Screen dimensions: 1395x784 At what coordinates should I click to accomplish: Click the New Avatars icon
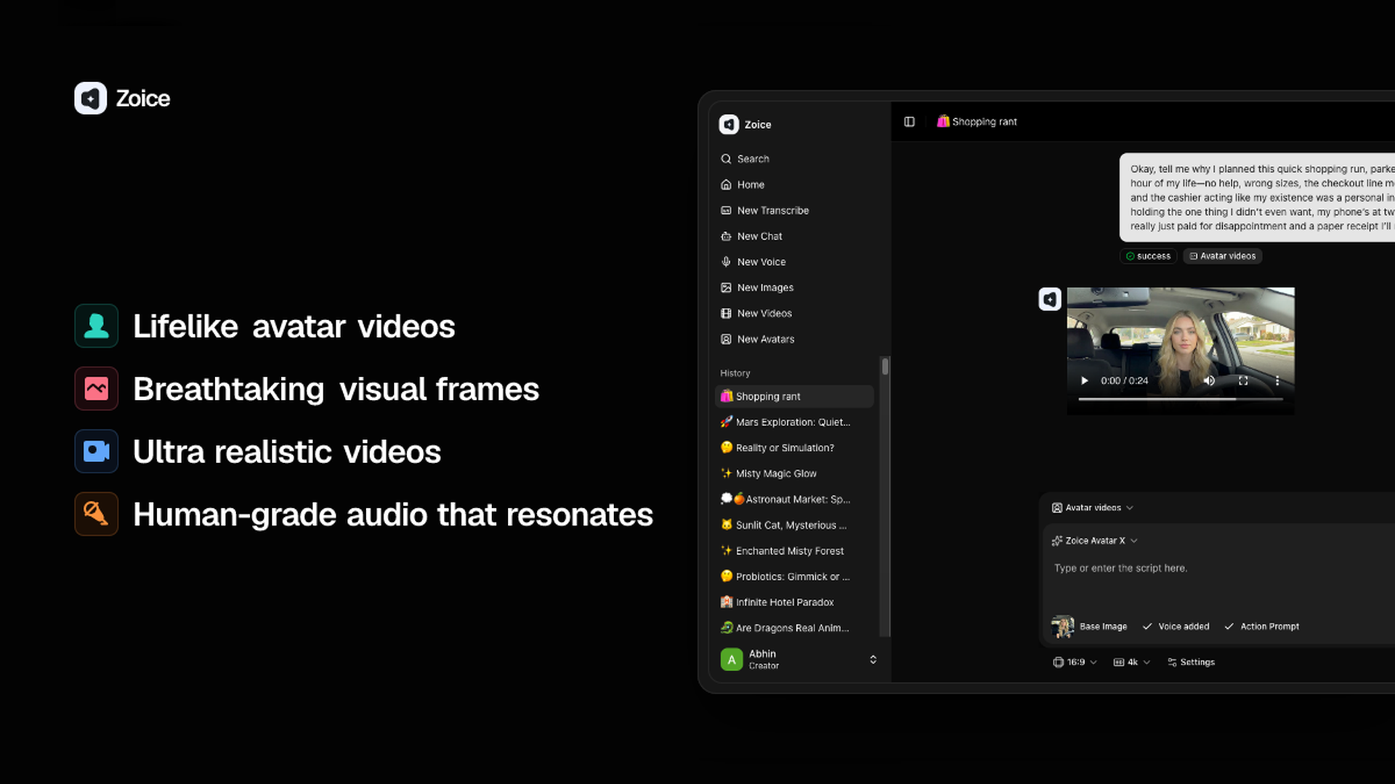point(726,339)
